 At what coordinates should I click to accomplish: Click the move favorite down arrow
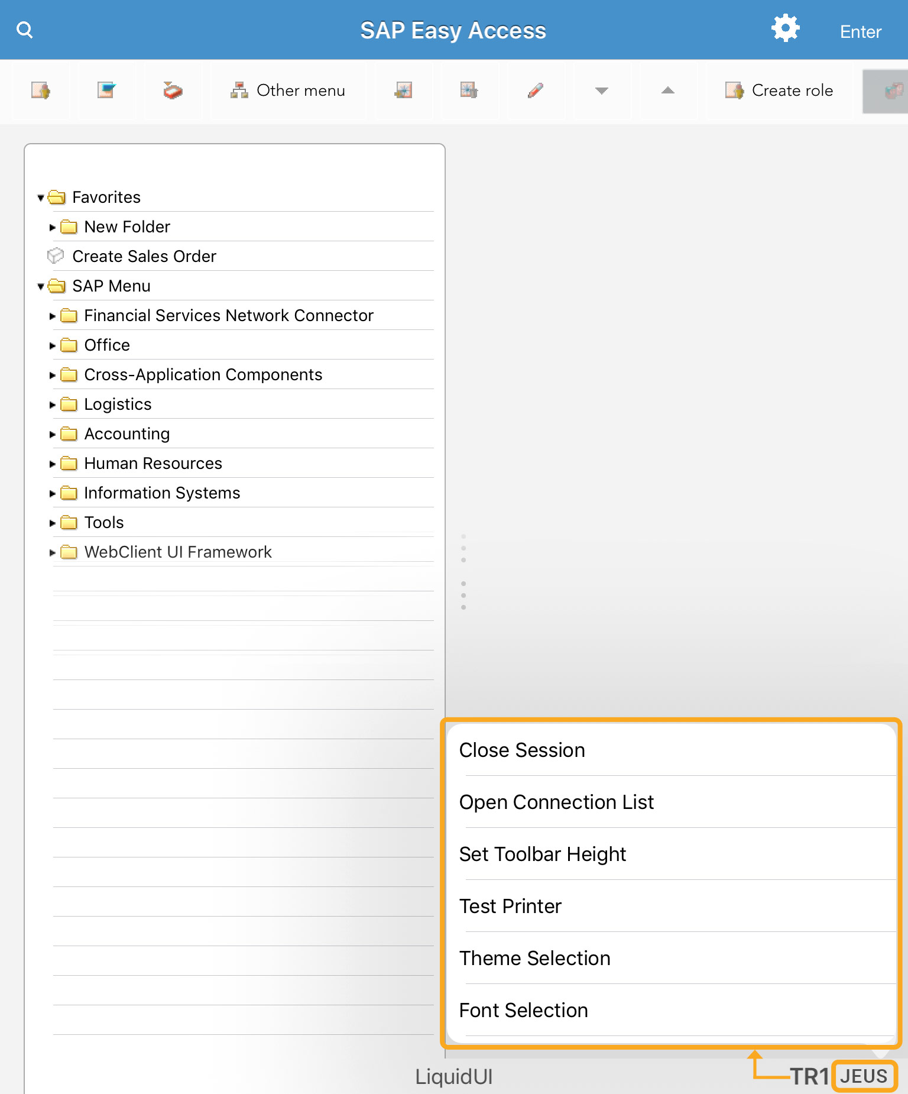[601, 90]
